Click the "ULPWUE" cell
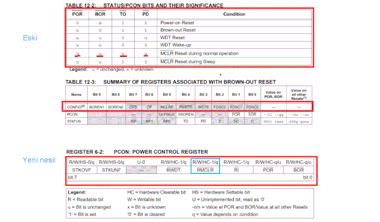Screen dimensions: 380x222 [167, 115]
